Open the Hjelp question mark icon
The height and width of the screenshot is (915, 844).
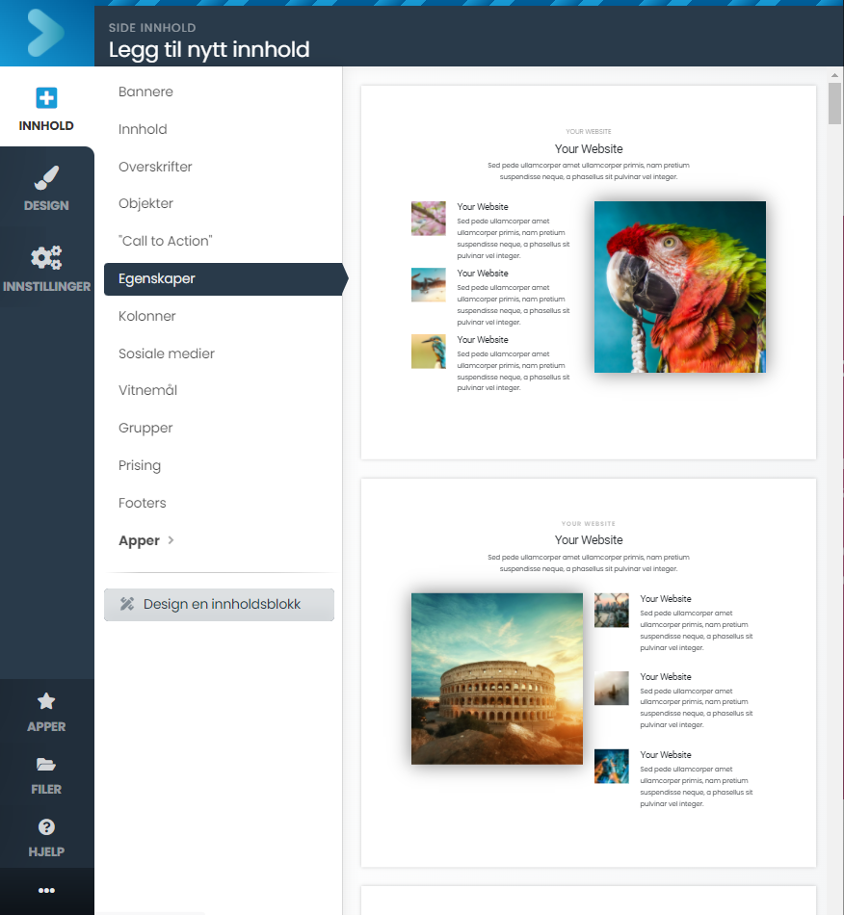(46, 827)
